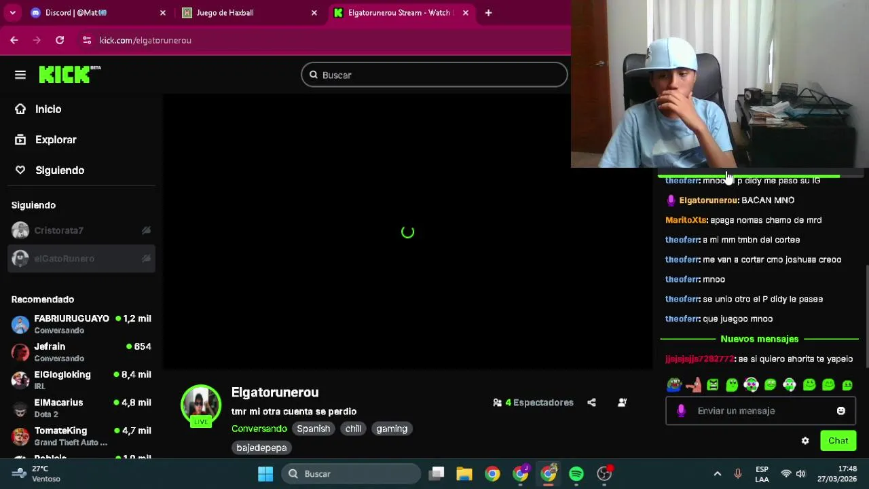The height and width of the screenshot is (489, 869).
Task: Click the follow user icon beside share
Action: click(x=622, y=402)
